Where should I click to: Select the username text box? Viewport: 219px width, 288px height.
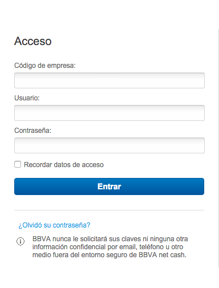(x=109, y=113)
